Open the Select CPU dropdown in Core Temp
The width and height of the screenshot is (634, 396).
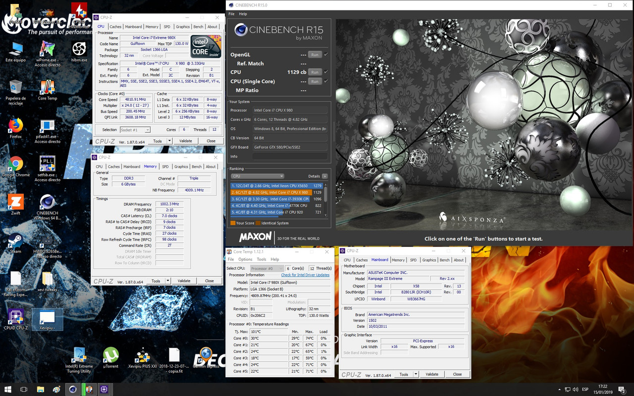pyautogui.click(x=266, y=268)
